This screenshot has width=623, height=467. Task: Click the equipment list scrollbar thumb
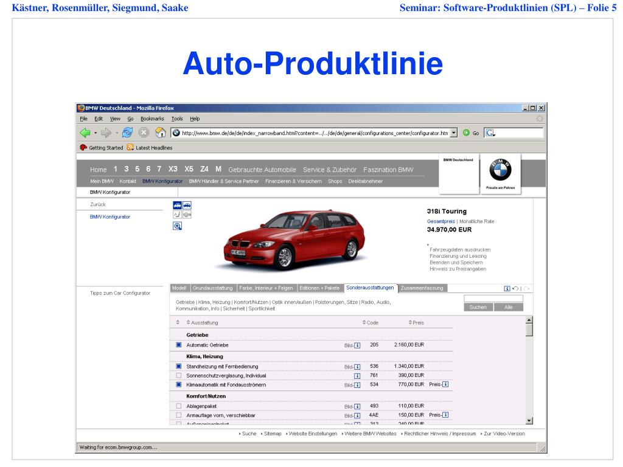coord(529,330)
